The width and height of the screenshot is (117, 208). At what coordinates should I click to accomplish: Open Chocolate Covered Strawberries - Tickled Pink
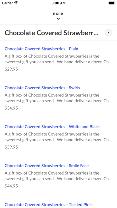(48, 204)
